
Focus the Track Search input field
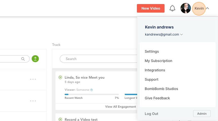(98, 59)
